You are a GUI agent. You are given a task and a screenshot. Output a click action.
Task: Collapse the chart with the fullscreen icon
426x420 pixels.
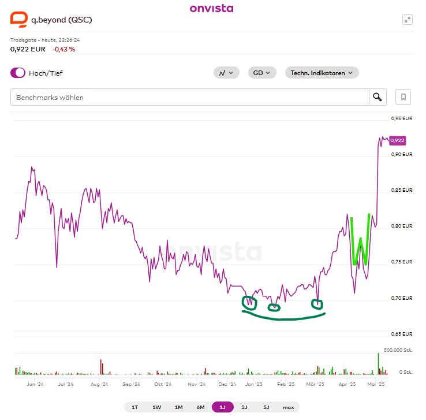408,20
